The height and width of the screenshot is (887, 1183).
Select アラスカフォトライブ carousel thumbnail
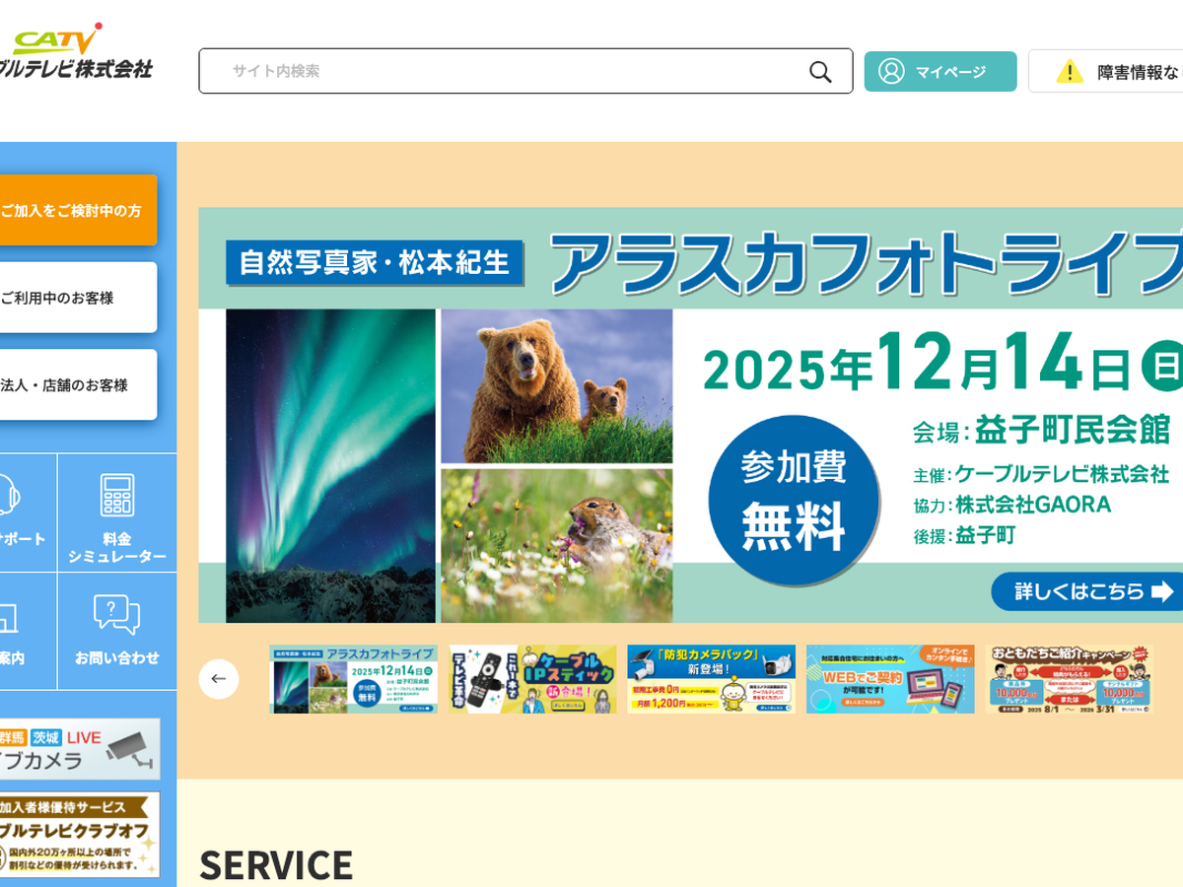(354, 679)
